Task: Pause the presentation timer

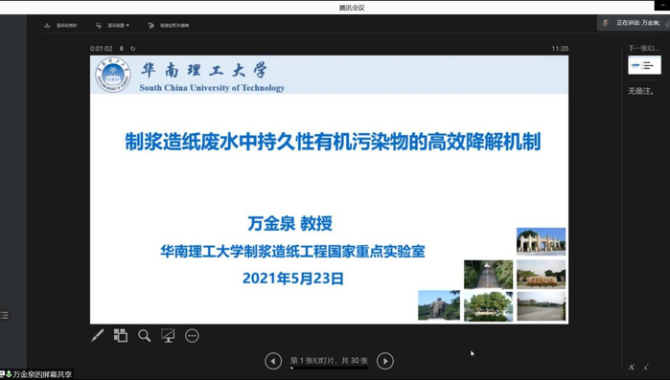Action: tap(122, 49)
